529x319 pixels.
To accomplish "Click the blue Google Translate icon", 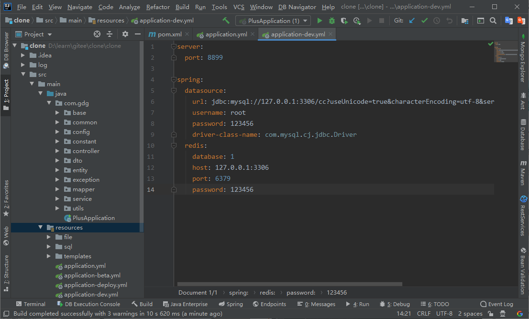I will point(509,21).
